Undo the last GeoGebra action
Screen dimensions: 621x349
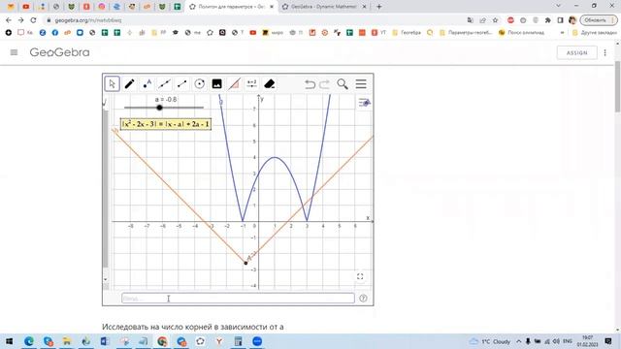[x=310, y=84]
